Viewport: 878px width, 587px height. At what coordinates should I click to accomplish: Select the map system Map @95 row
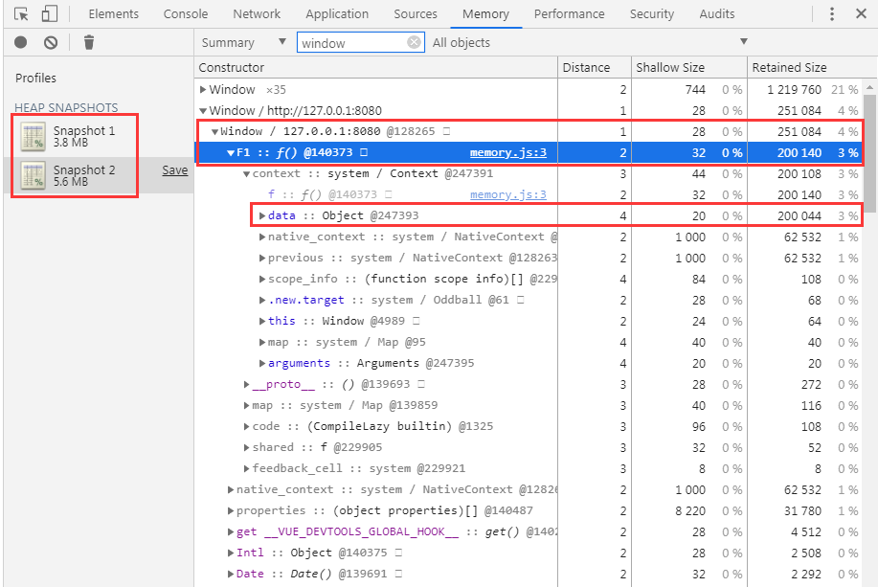529,342
